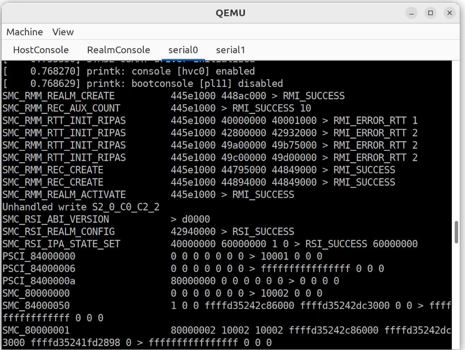Screen dimensions: 465x350
Task: Click the terminal vertical scrollbar thumb
Action: pyautogui.click(x=456, y=232)
